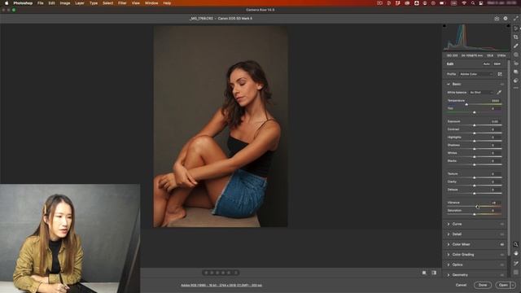Screen dimensions: 521x293
Task: Open the Edit menu
Action: click(x=51, y=3)
